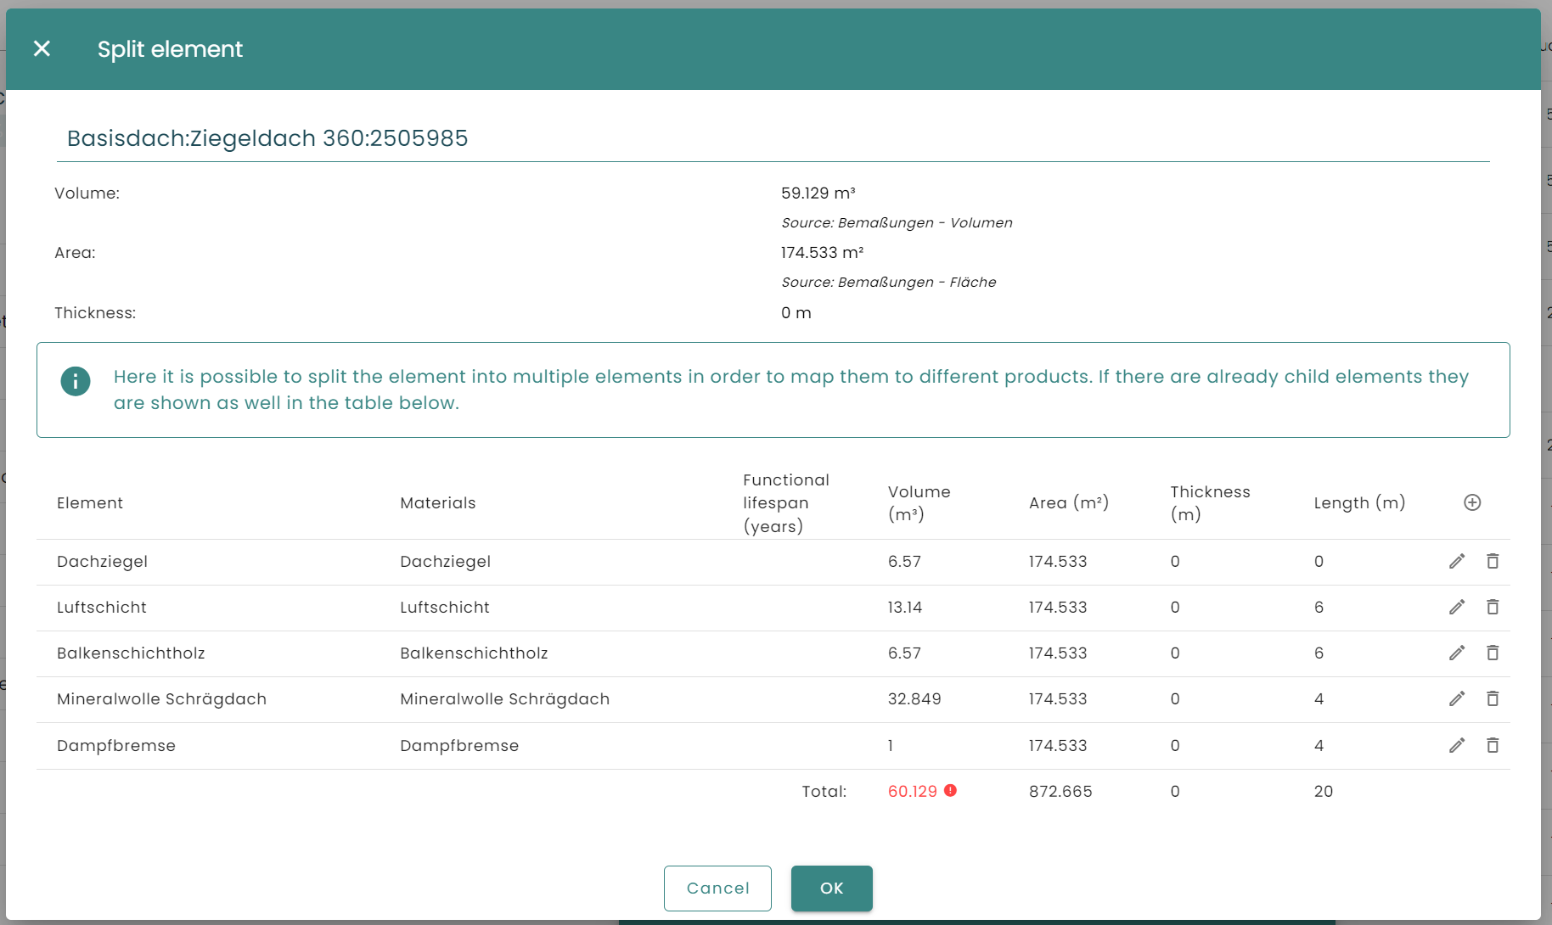Select the Dachziegel element name cell

point(102,562)
